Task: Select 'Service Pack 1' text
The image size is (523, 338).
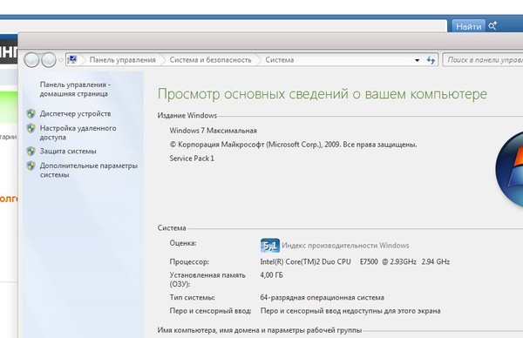Action: (x=192, y=159)
